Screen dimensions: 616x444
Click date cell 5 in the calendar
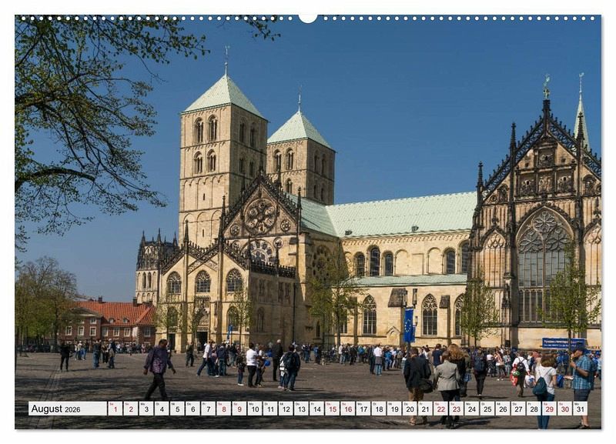click(176, 409)
